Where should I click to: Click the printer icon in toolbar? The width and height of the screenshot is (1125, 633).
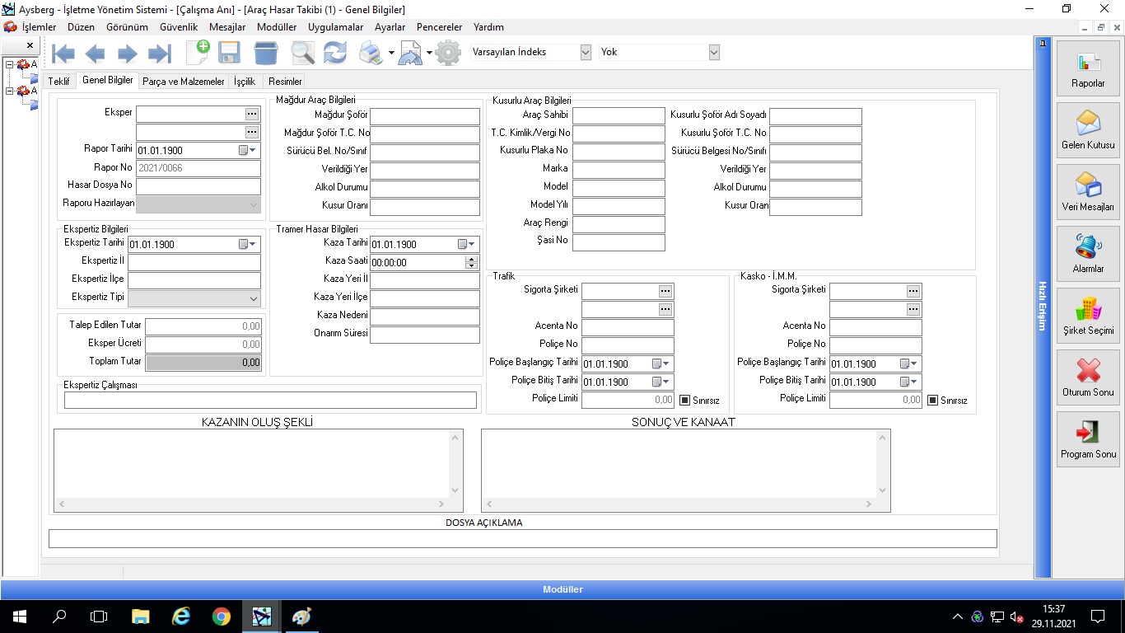(x=371, y=54)
